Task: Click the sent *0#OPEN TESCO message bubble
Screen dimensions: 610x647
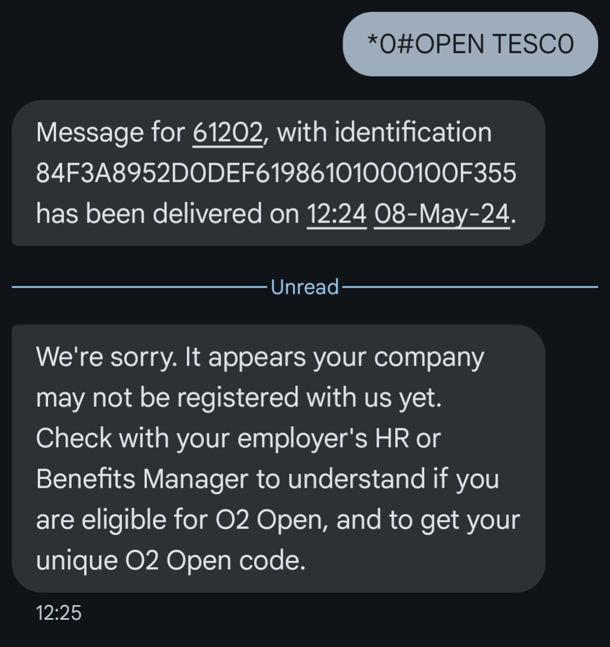Action: pyautogui.click(x=471, y=44)
